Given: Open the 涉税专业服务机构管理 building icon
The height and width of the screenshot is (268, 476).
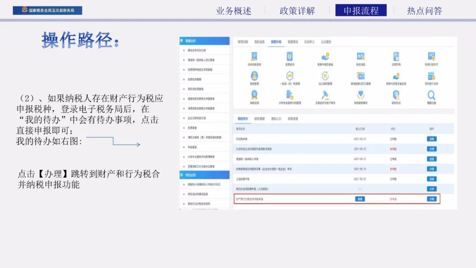Looking at the screenshot, I should pos(290,95).
